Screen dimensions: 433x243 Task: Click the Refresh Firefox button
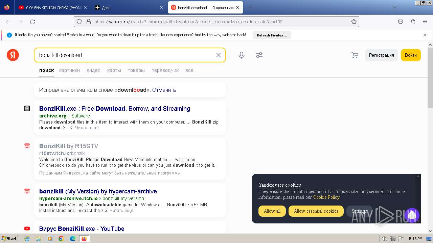[272, 35]
